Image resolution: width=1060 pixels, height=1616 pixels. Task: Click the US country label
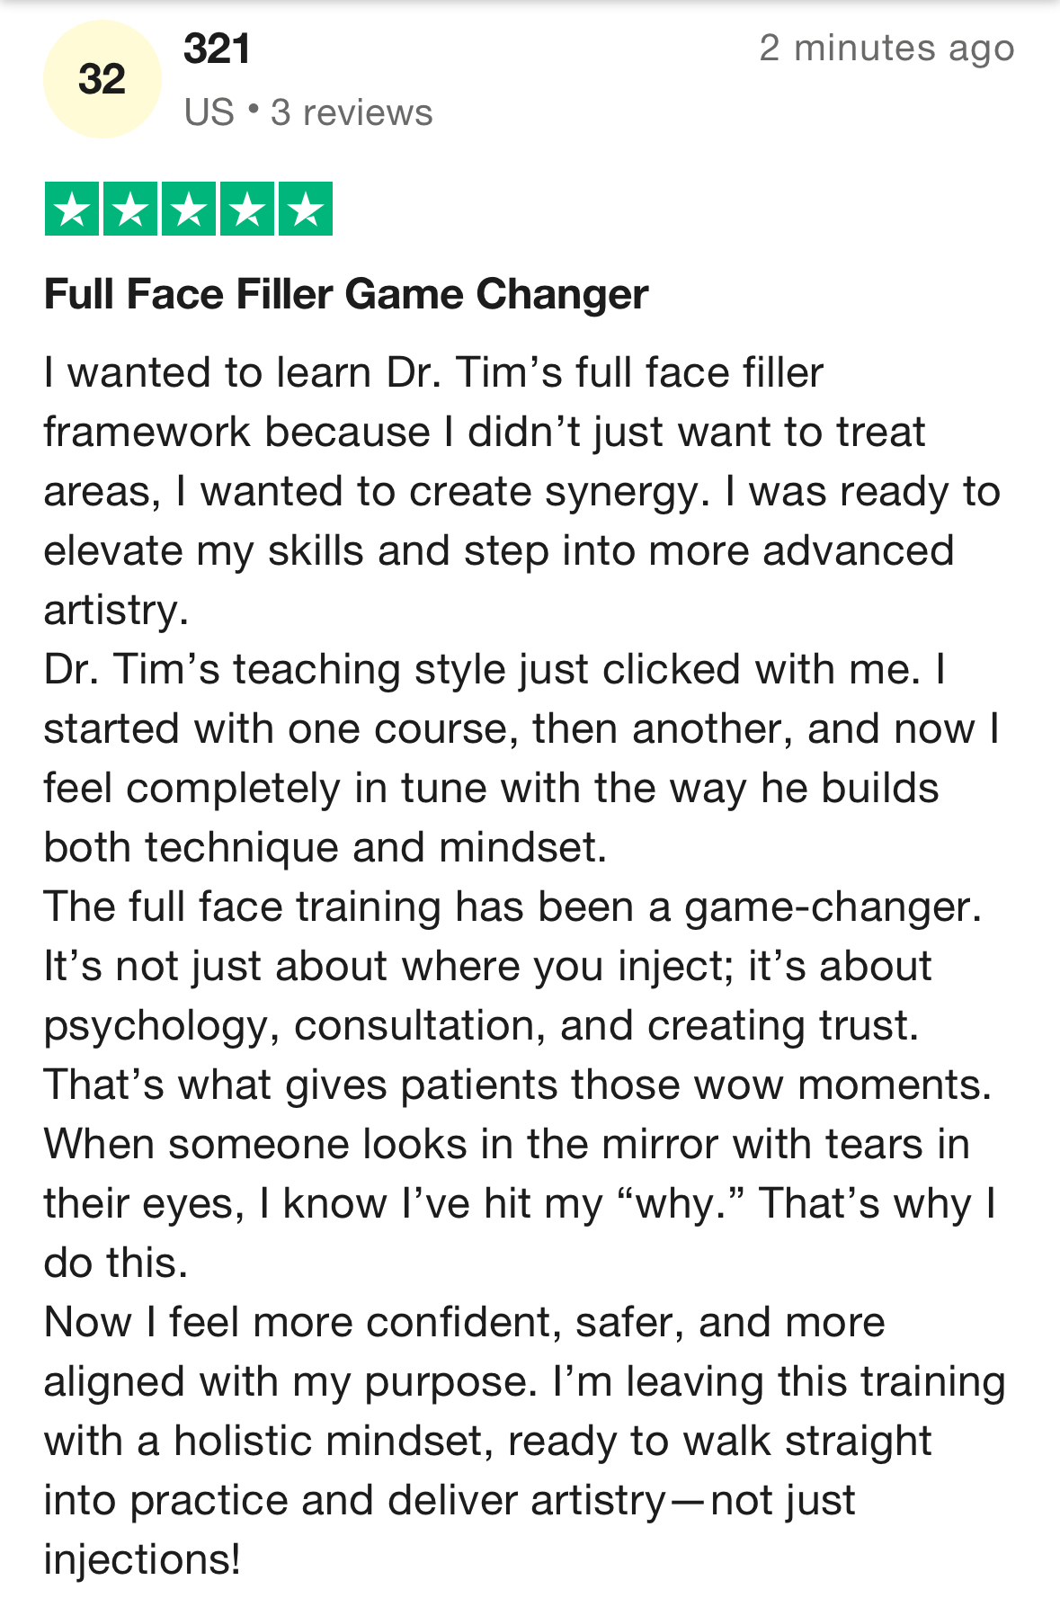209,113
